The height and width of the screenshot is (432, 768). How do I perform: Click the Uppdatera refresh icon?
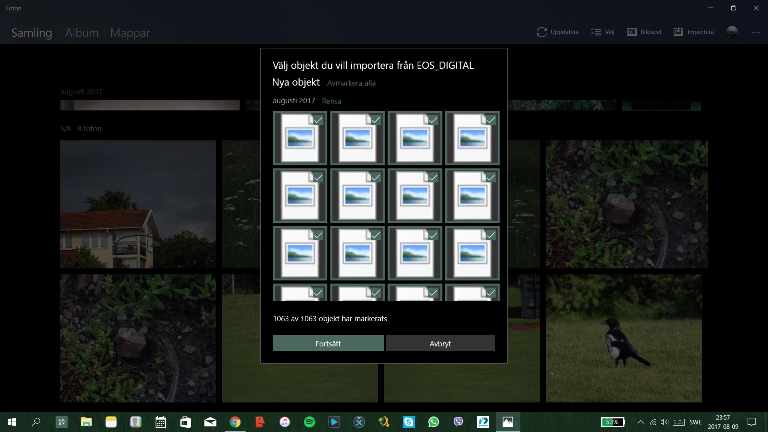[x=542, y=32]
